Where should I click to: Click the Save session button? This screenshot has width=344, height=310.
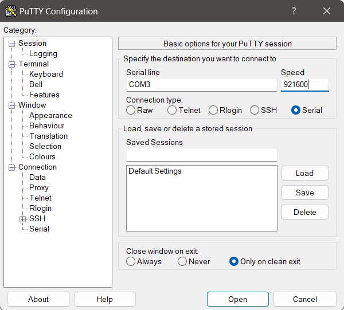coord(305,193)
